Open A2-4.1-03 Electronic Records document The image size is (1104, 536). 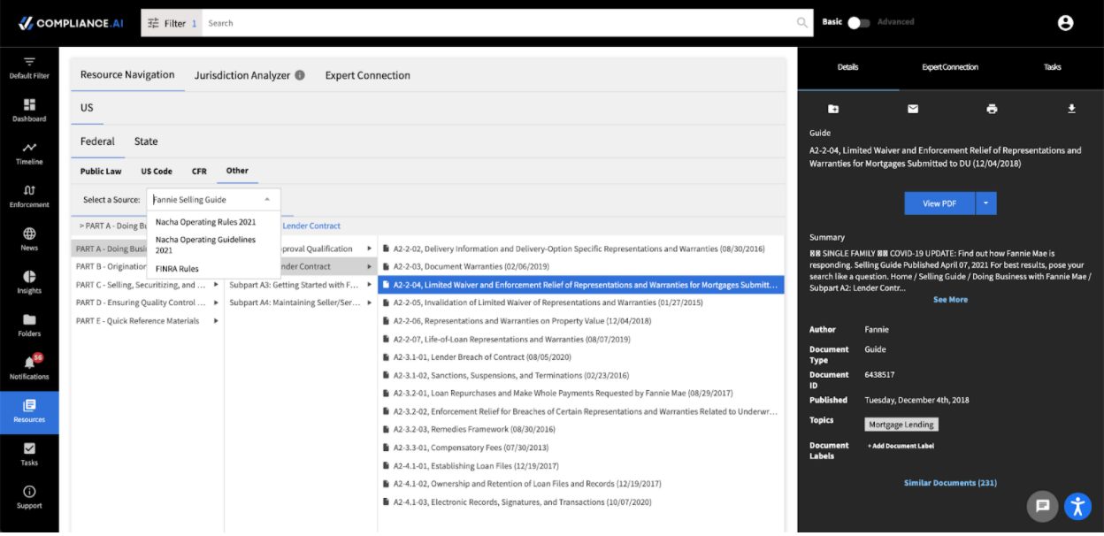tap(580, 502)
